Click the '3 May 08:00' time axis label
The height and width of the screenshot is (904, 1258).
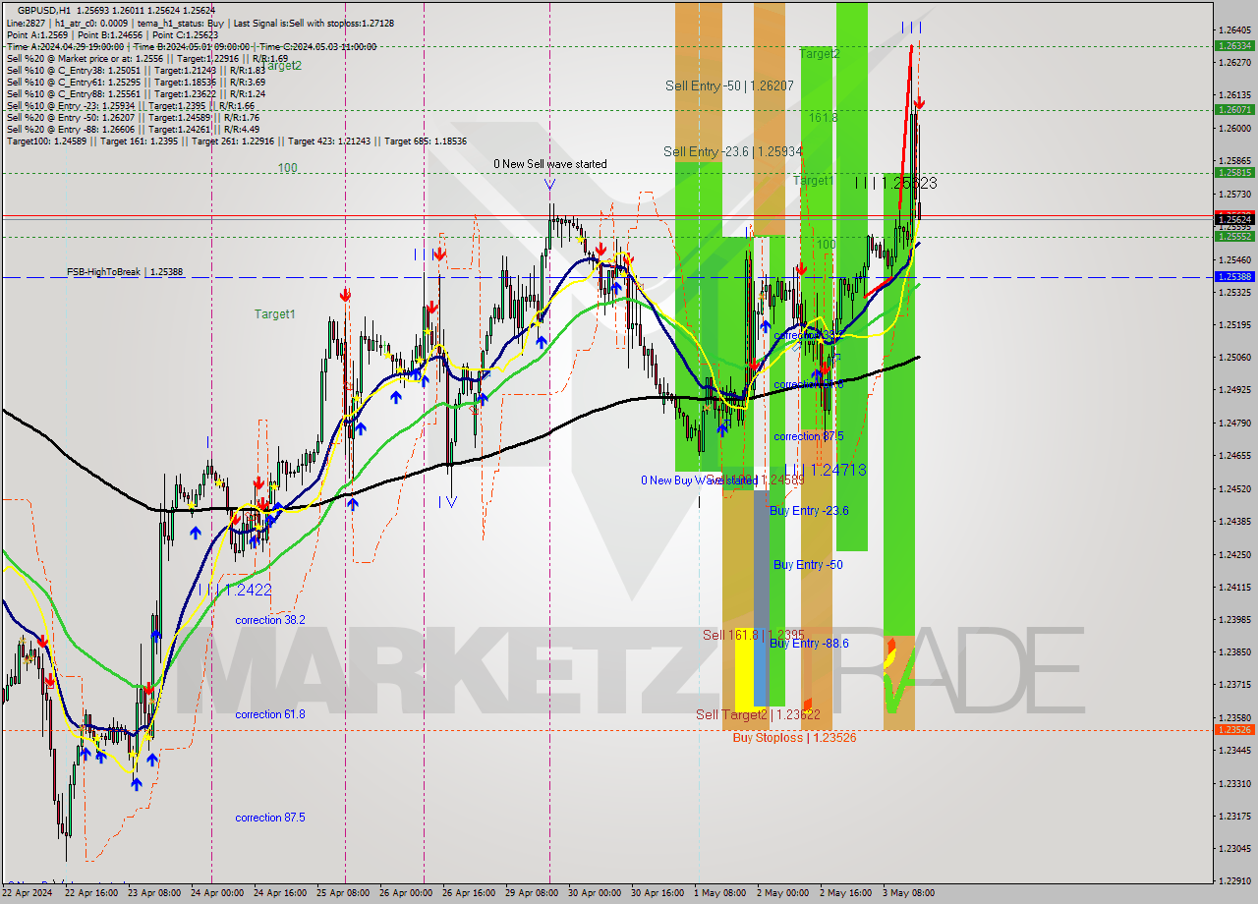[x=909, y=894]
